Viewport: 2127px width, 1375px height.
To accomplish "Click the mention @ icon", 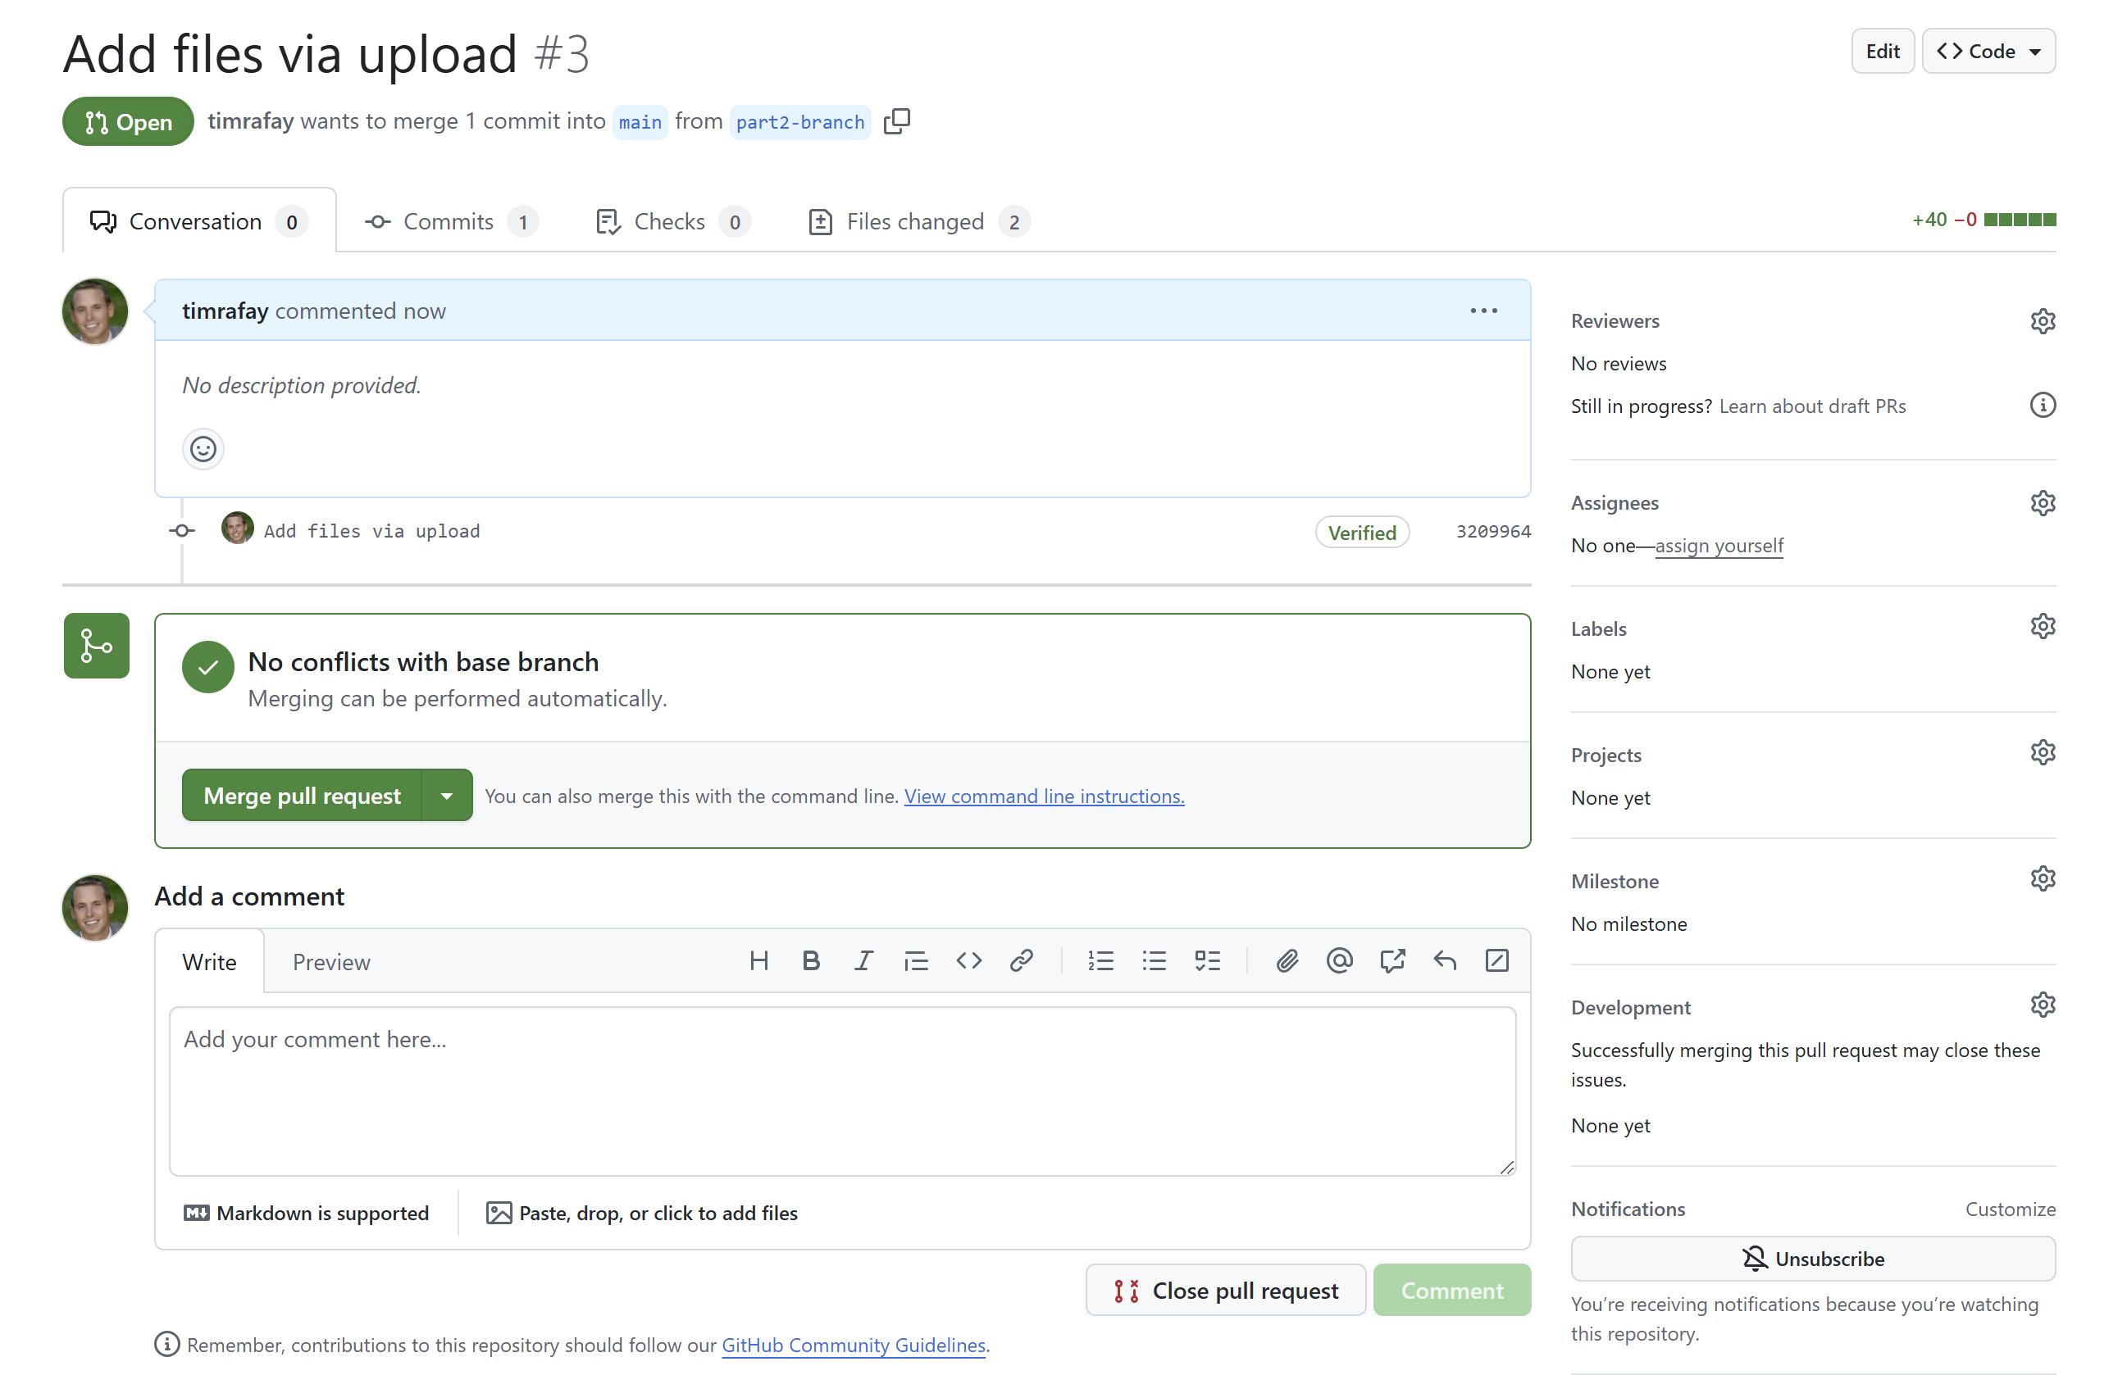I will point(1338,960).
